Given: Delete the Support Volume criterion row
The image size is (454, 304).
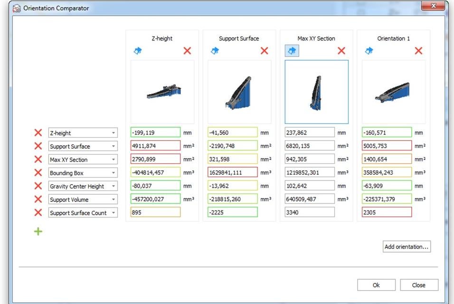Looking at the screenshot, I should point(38,199).
